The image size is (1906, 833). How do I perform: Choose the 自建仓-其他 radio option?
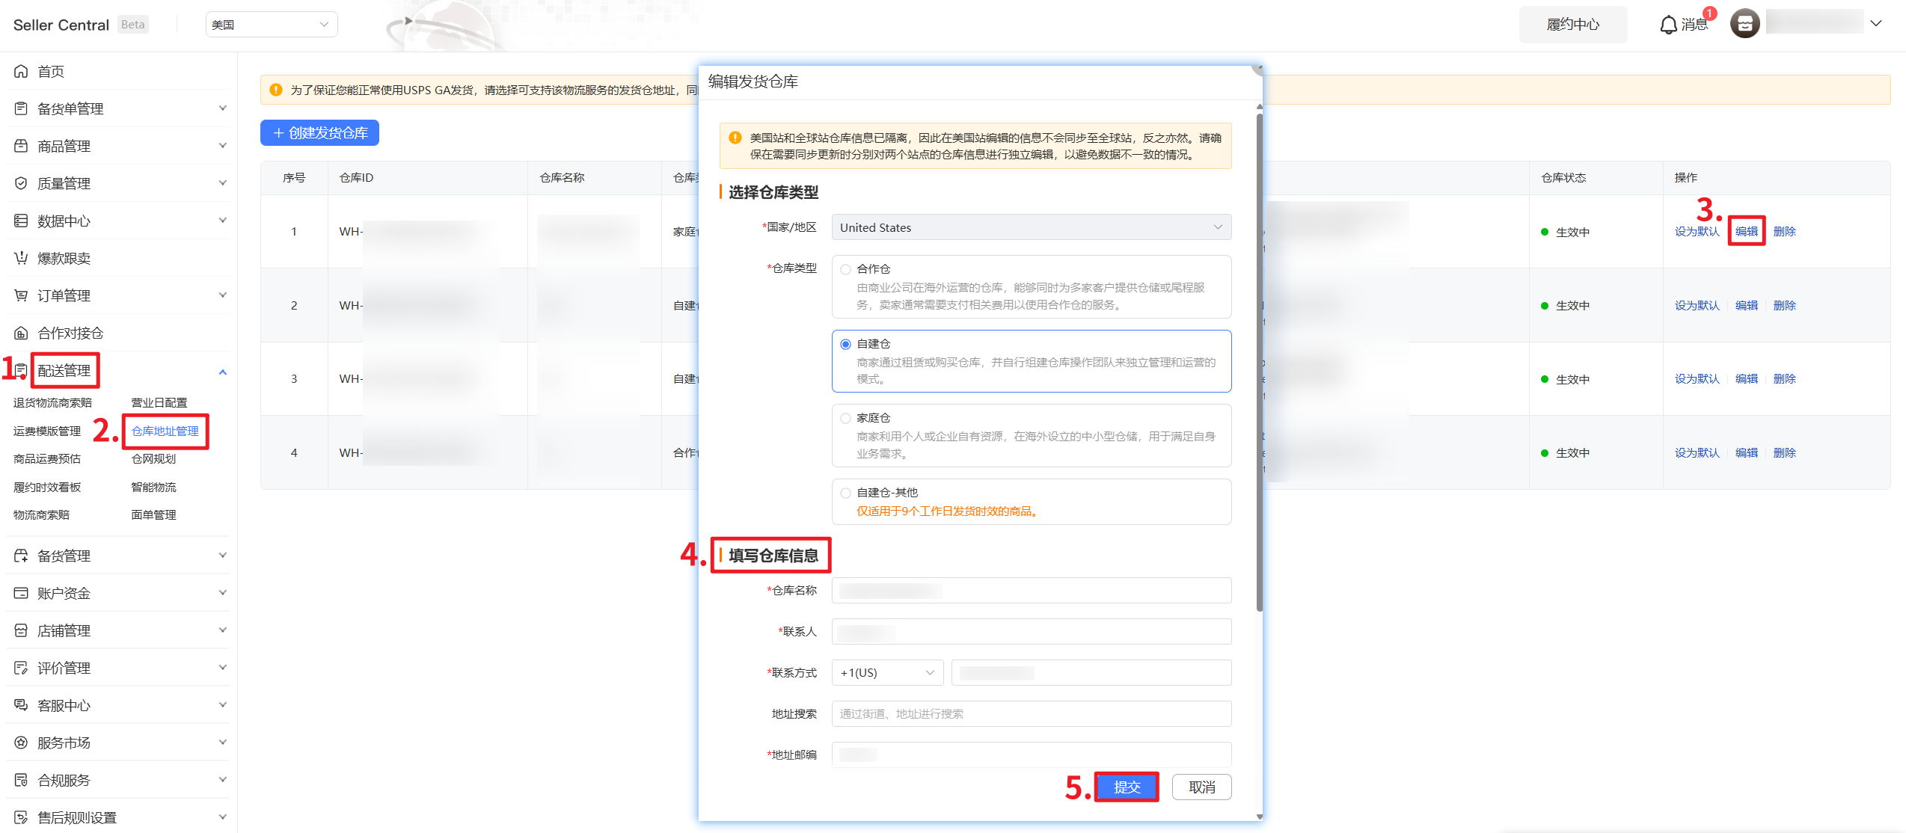click(845, 493)
